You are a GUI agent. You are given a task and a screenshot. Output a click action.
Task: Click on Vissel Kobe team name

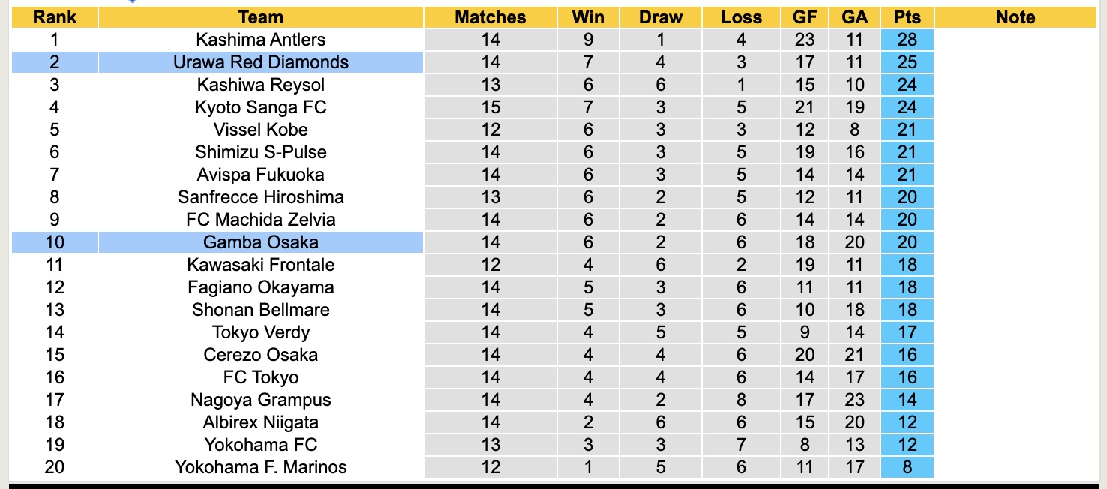tap(260, 130)
